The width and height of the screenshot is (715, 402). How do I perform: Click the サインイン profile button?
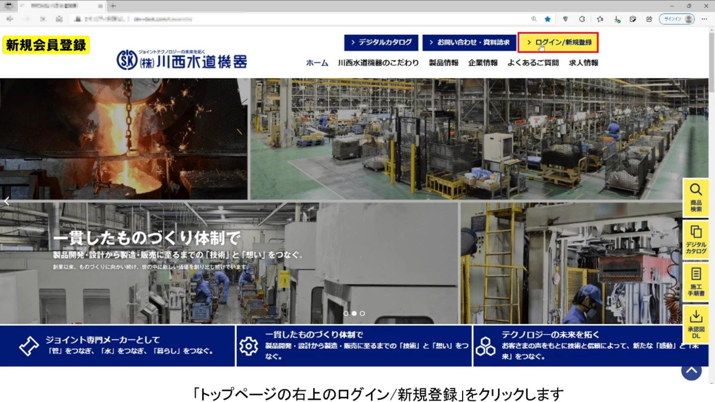[677, 19]
